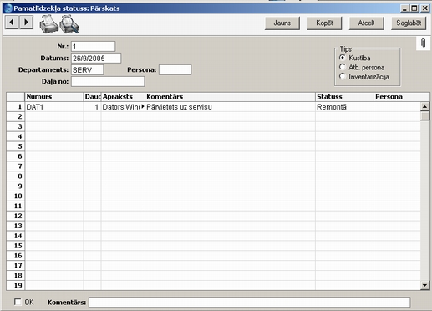Click the Persona column header
This screenshot has height=311, width=432.
point(401,97)
